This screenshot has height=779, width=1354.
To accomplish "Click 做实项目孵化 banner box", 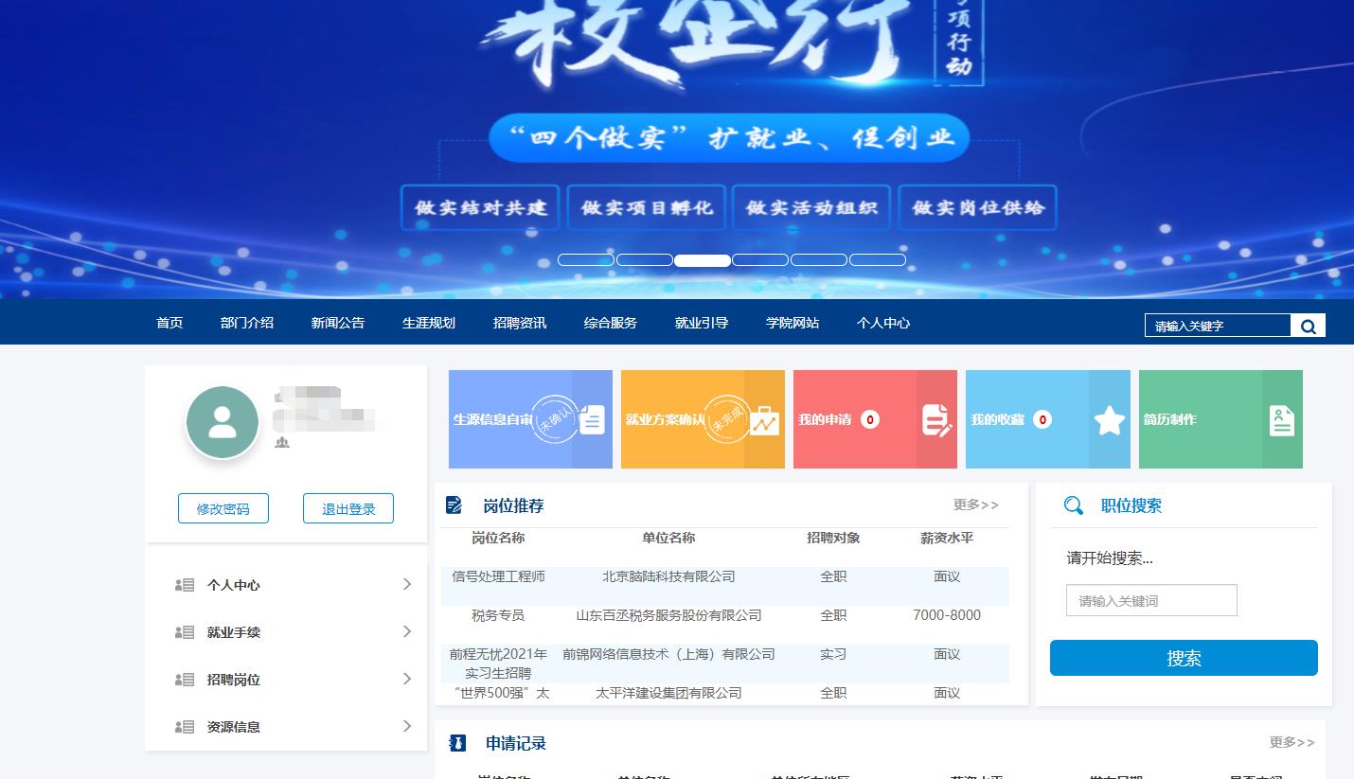I will point(647,207).
